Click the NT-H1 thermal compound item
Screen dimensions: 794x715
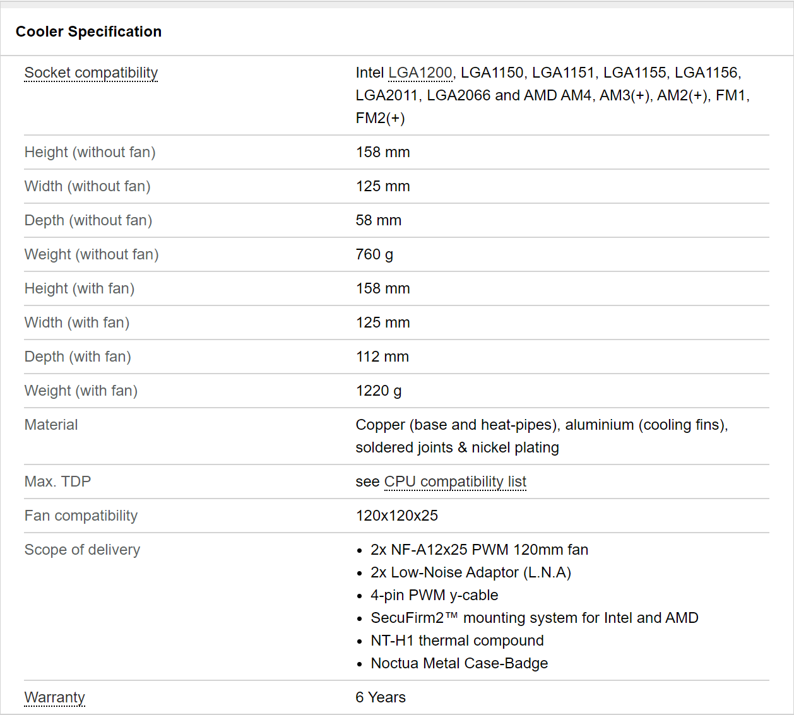[457, 641]
